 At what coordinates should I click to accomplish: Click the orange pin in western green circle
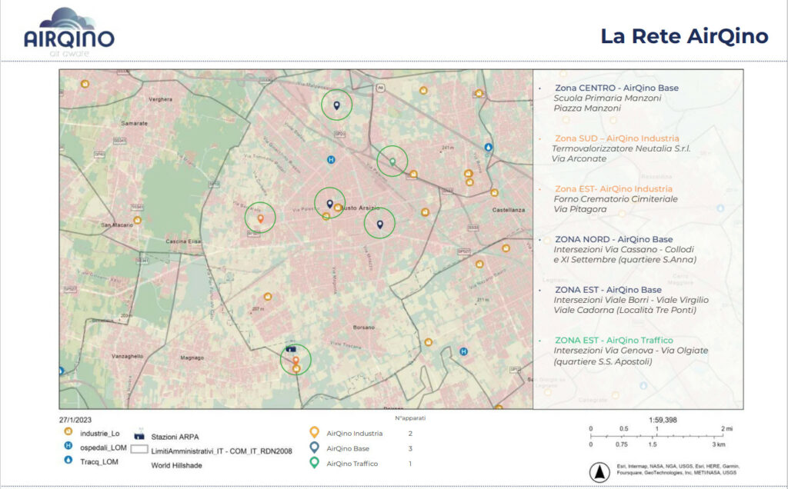260,218
